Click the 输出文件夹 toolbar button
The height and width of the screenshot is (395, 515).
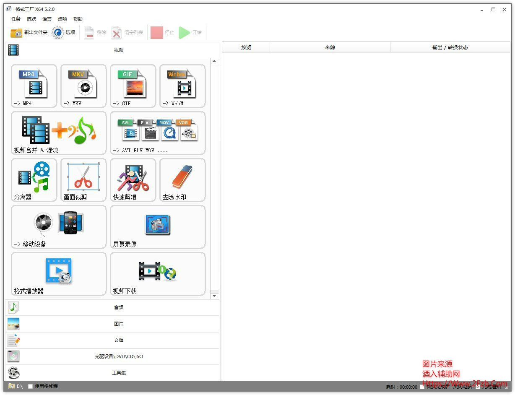29,32
